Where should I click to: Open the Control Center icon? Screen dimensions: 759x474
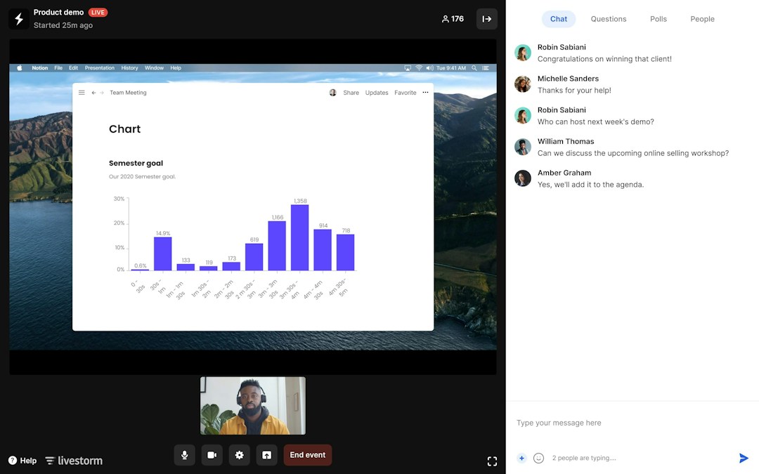point(486,68)
